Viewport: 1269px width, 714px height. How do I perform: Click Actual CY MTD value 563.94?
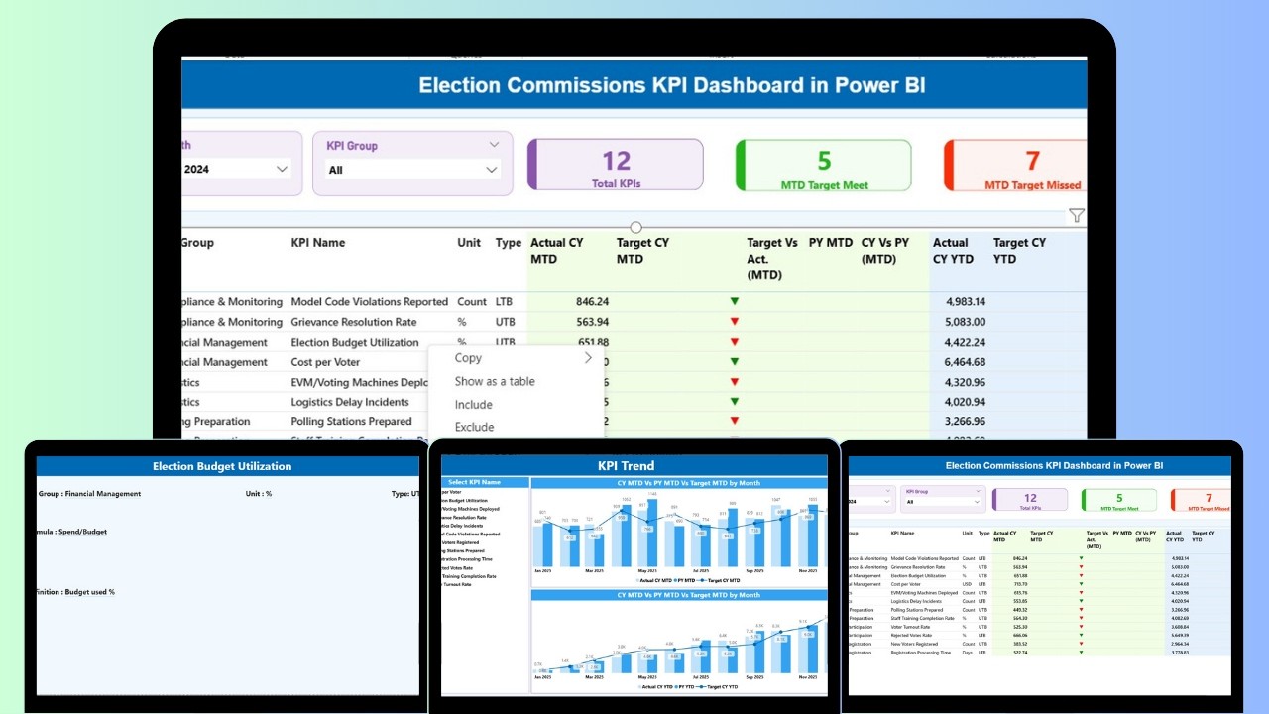coord(591,322)
